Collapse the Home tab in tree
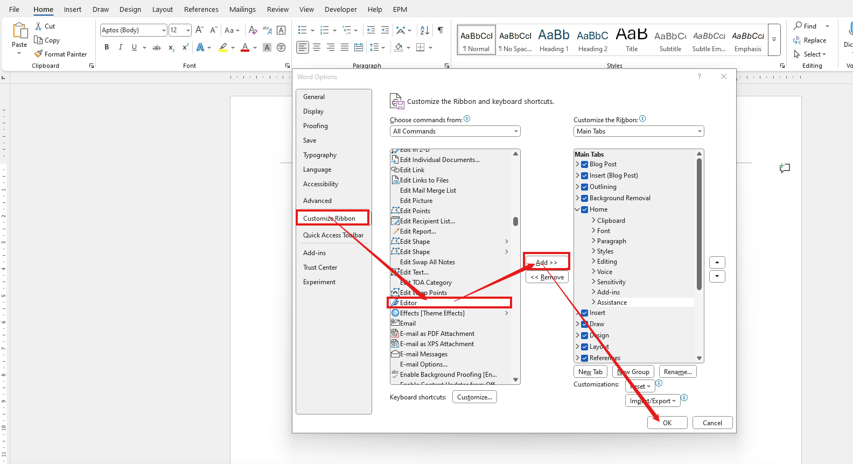Screen dimensions: 853x464 coord(577,209)
